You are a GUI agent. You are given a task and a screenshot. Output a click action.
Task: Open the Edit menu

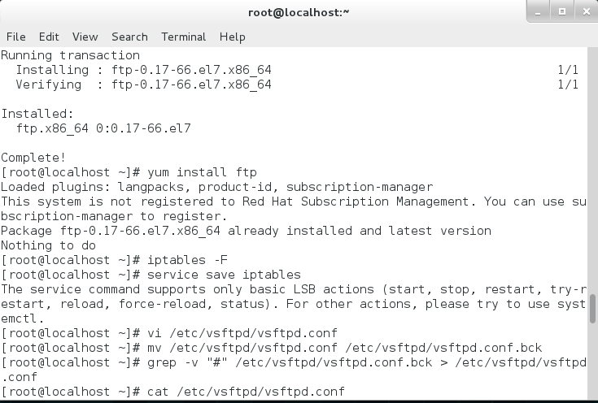coord(49,37)
